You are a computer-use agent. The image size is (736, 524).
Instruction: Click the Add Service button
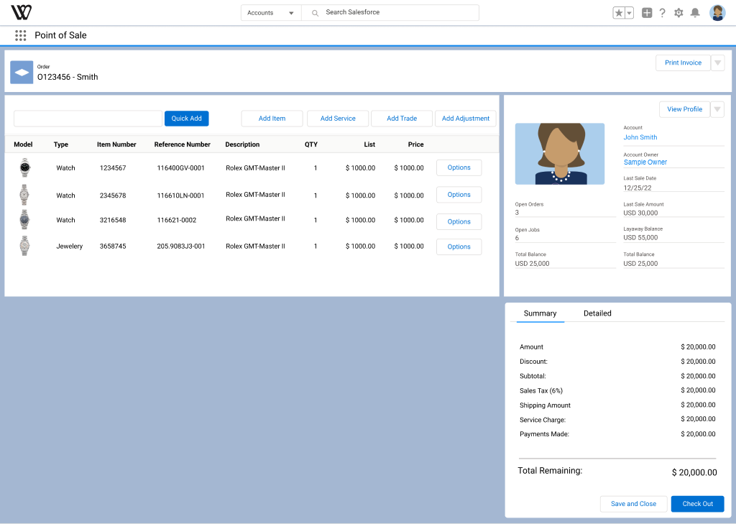[338, 119]
